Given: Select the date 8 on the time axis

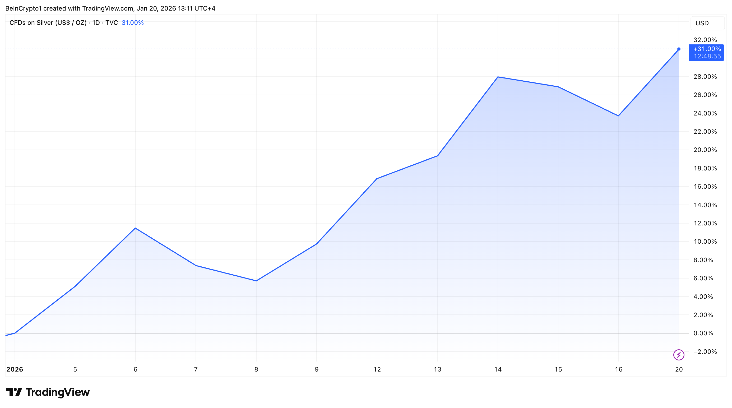Looking at the screenshot, I should (256, 369).
